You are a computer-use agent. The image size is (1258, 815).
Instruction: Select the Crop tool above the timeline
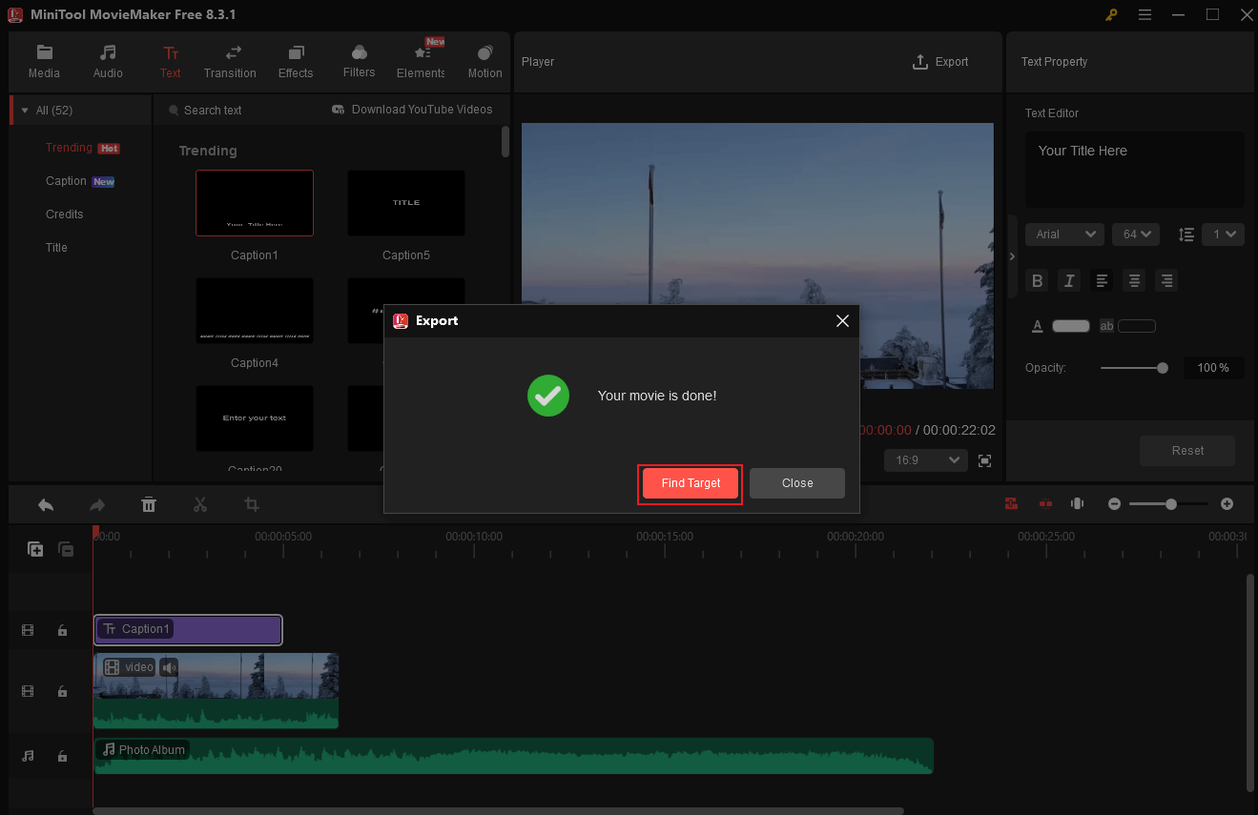point(251,504)
